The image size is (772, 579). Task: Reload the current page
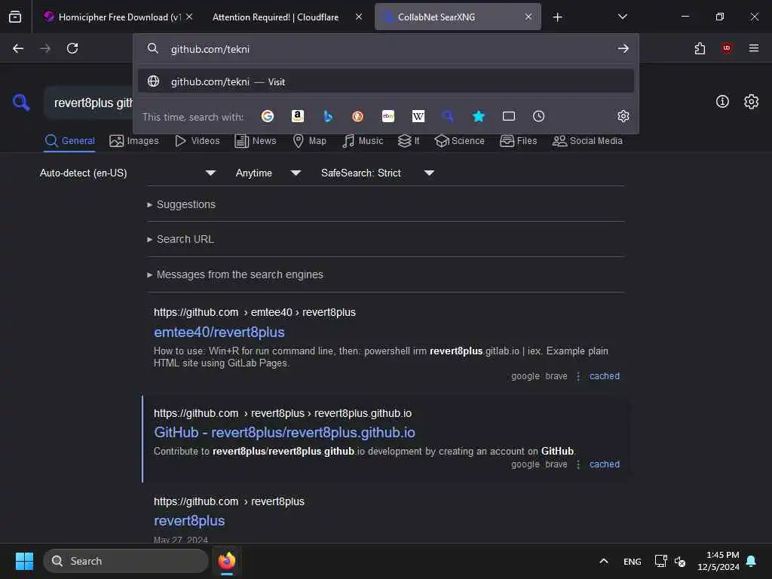click(x=72, y=48)
